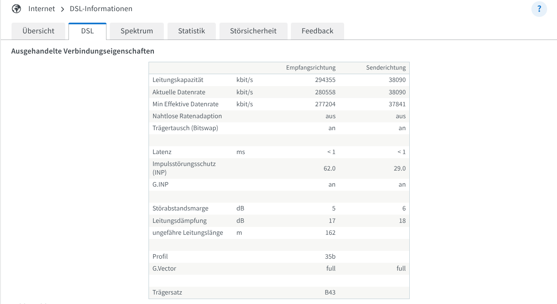
Task: Switch to the Übersicht tab
Action: (38, 31)
